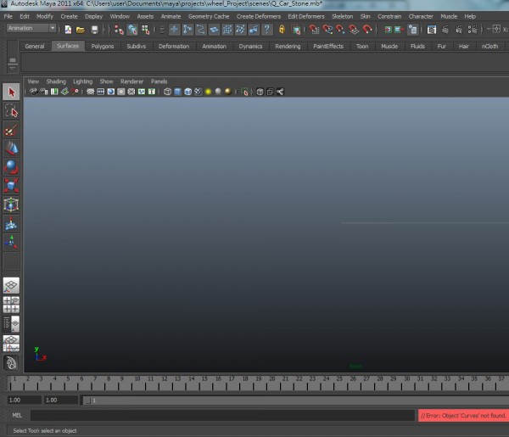Show outputs from selected object icon
Screen dimensions: 509x437
(x=399, y=30)
